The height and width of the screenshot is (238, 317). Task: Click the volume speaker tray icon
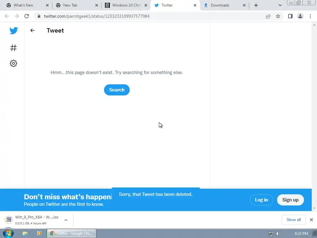(278, 234)
